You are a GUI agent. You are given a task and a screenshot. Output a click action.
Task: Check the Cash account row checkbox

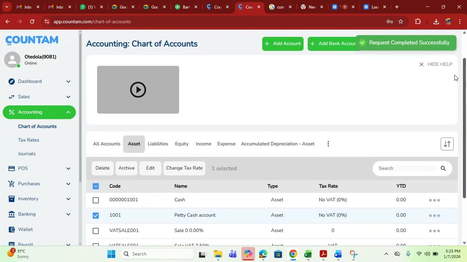96,200
